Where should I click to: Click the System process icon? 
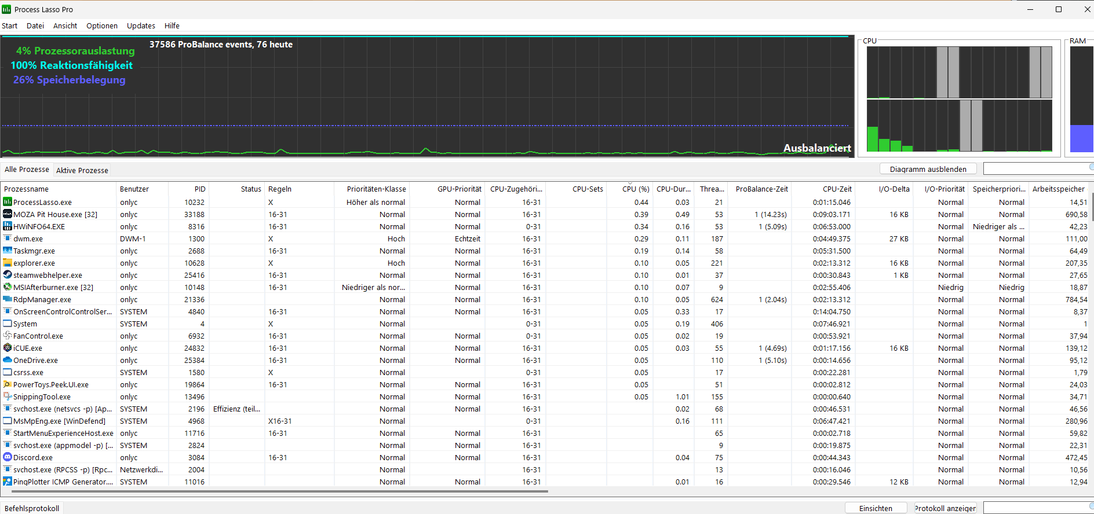pyautogui.click(x=8, y=324)
